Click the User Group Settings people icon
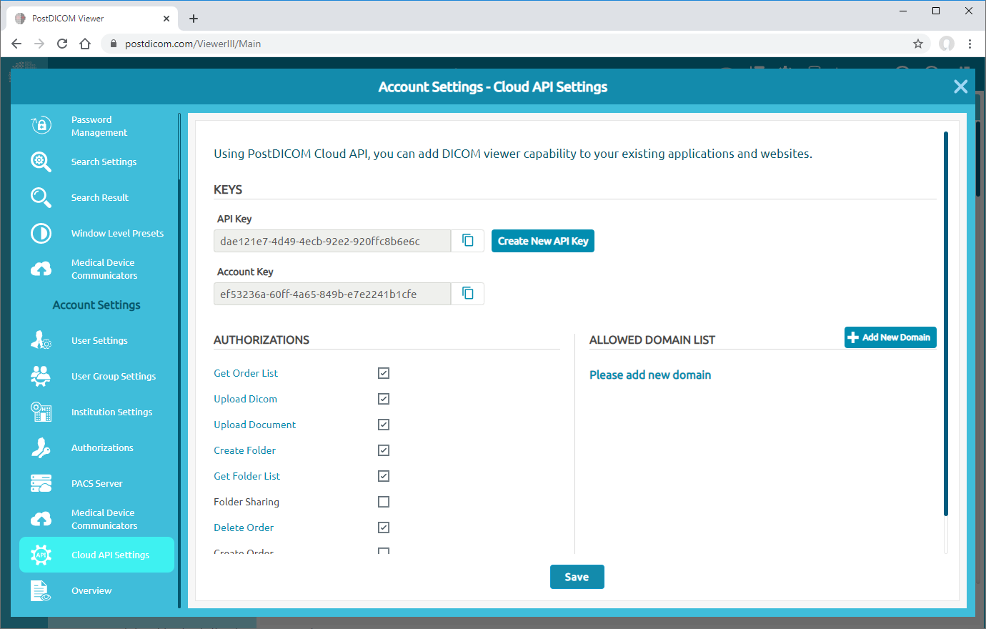The width and height of the screenshot is (986, 629). [41, 376]
